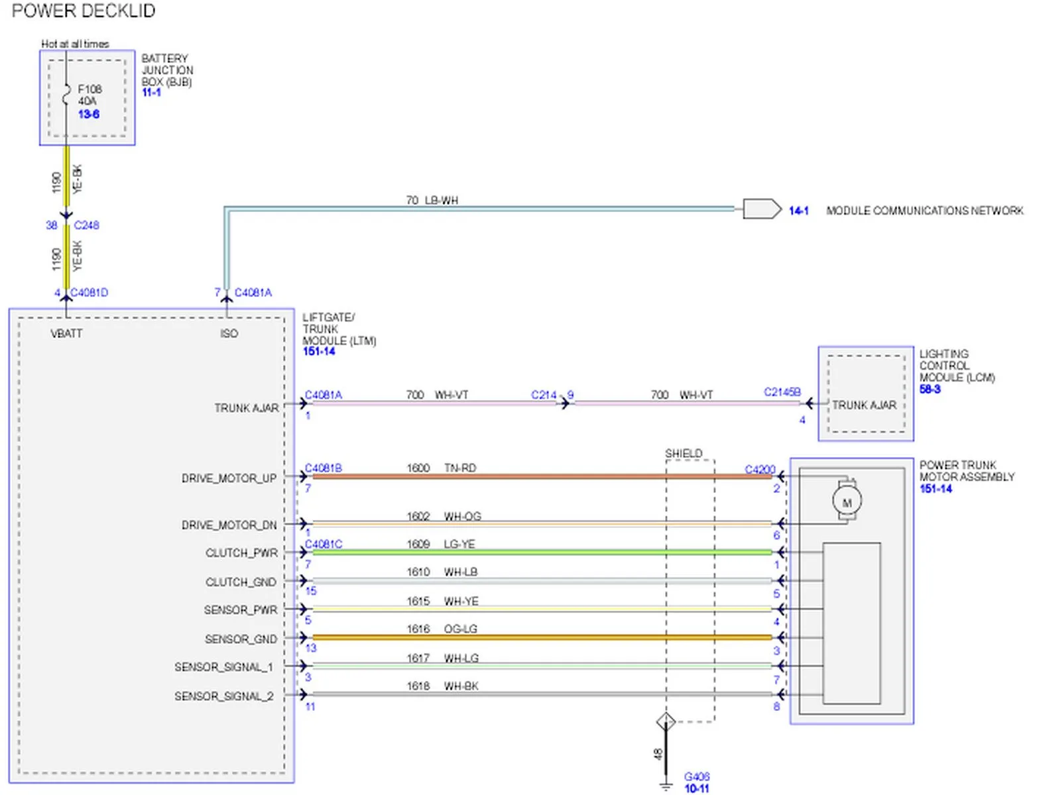Select connector label C4081A at TRUNK AJAR
Screen dimensions: 1037x795
pos(324,396)
